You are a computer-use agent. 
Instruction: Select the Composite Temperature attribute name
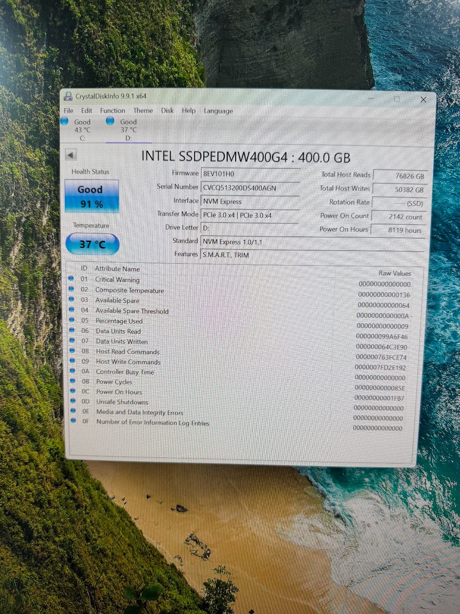[130, 290]
